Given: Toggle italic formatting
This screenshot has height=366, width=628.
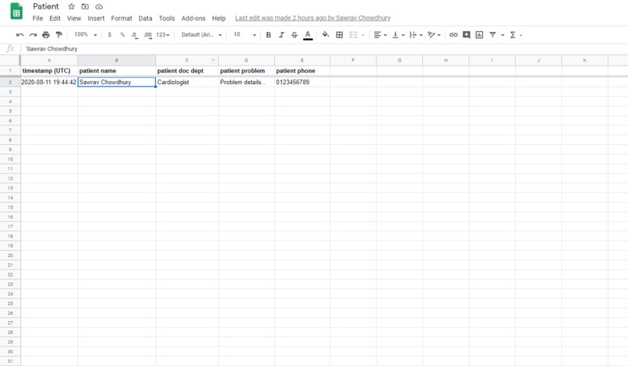Looking at the screenshot, I should 281,35.
